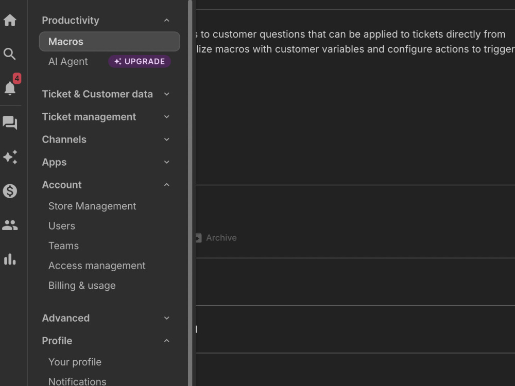The height and width of the screenshot is (386, 515).
Task: Open Access management settings
Action: click(97, 266)
